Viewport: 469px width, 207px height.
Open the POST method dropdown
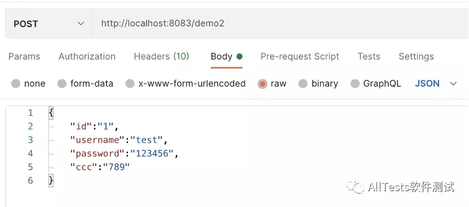tap(49, 24)
